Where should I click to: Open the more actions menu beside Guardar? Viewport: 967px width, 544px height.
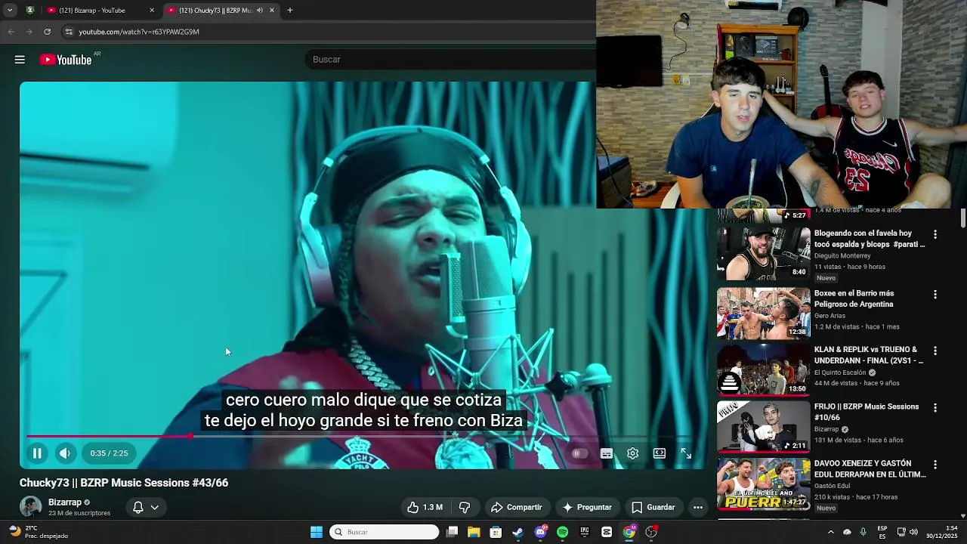[698, 507]
